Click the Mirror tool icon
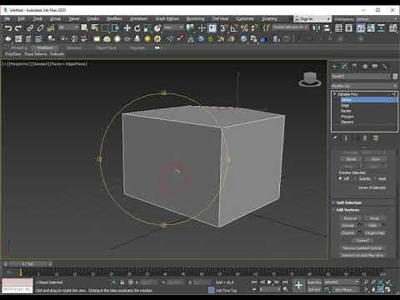 (317, 28)
